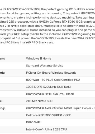95x134 pixels.
Task: Select the Standard Warranty Service text
Action: tap(45, 66)
